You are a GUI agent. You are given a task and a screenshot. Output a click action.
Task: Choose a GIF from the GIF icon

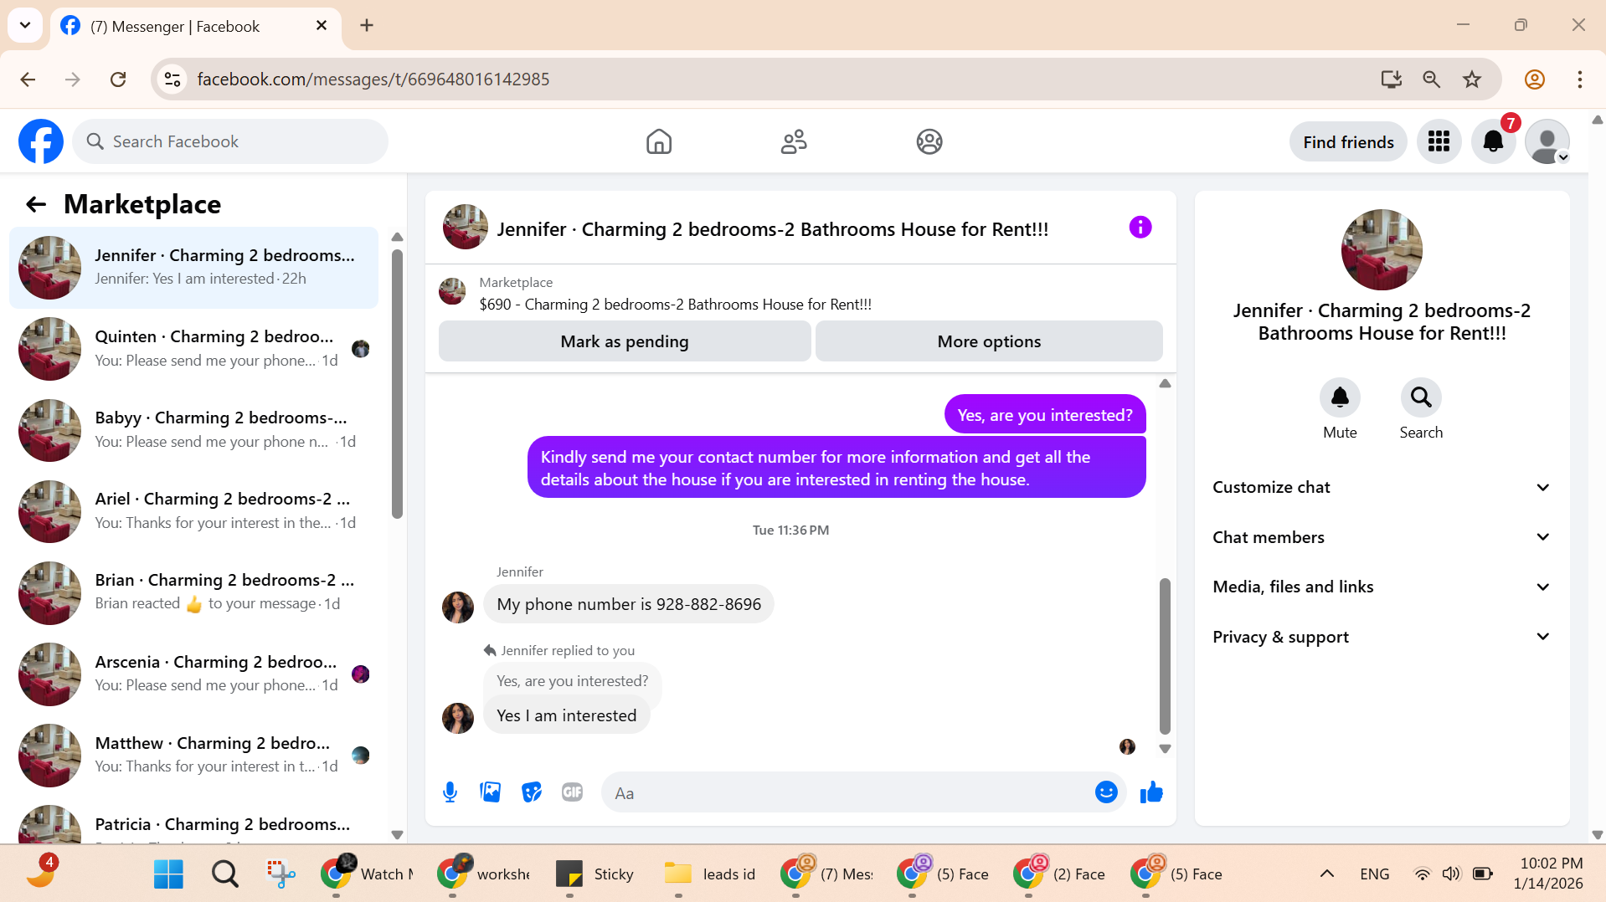click(572, 792)
